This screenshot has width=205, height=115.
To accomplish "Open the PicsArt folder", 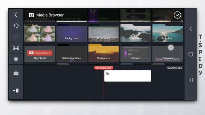I will (x=135, y=53).
